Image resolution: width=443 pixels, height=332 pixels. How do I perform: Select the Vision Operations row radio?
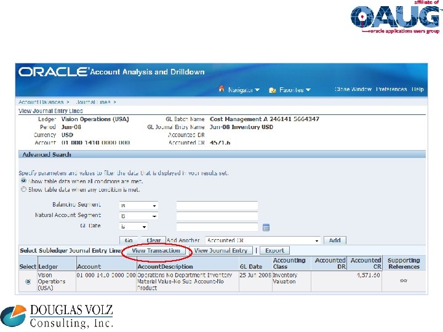point(28,282)
